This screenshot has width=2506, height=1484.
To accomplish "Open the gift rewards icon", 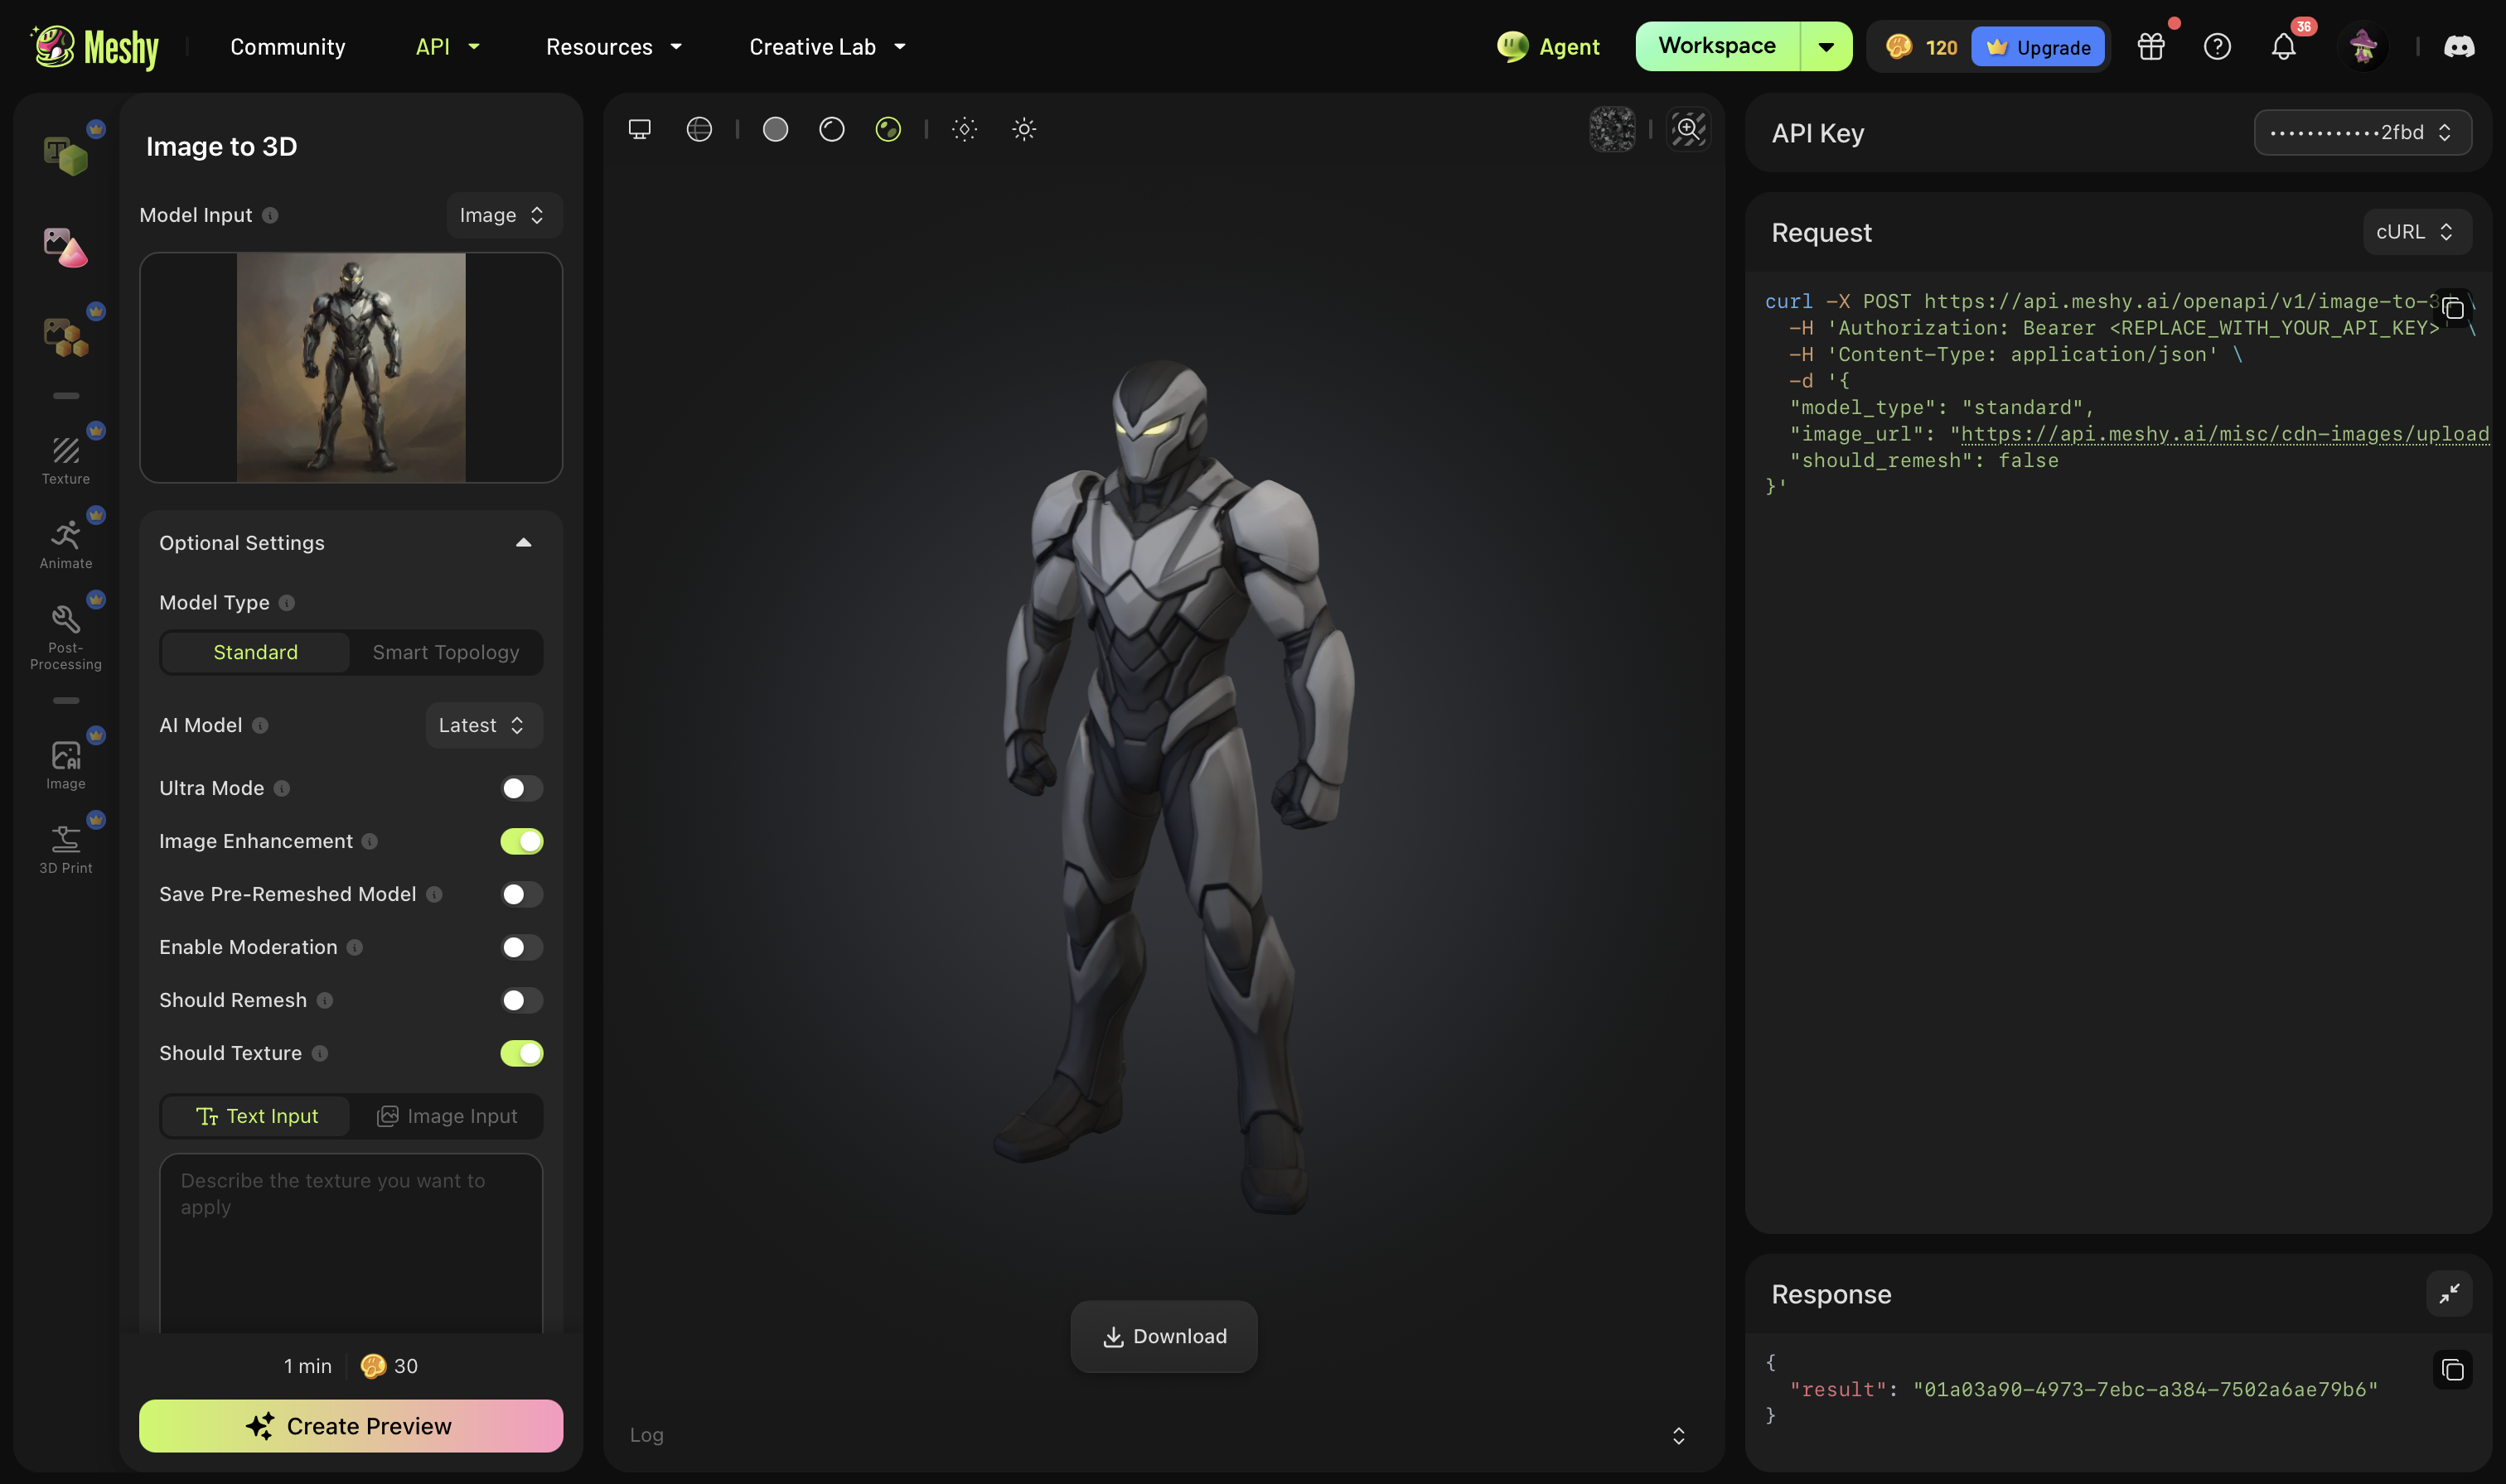I will [2150, 47].
